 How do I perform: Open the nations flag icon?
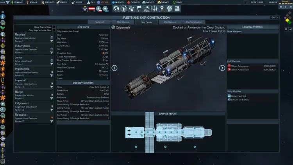point(139,9)
